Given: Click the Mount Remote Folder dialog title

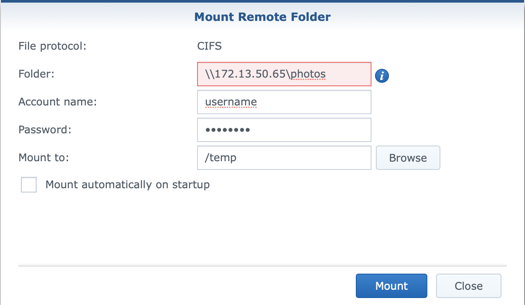Looking at the screenshot, I should click(x=262, y=17).
